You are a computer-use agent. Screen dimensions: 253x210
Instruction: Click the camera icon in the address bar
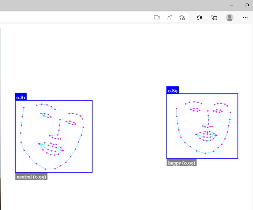click(157, 17)
